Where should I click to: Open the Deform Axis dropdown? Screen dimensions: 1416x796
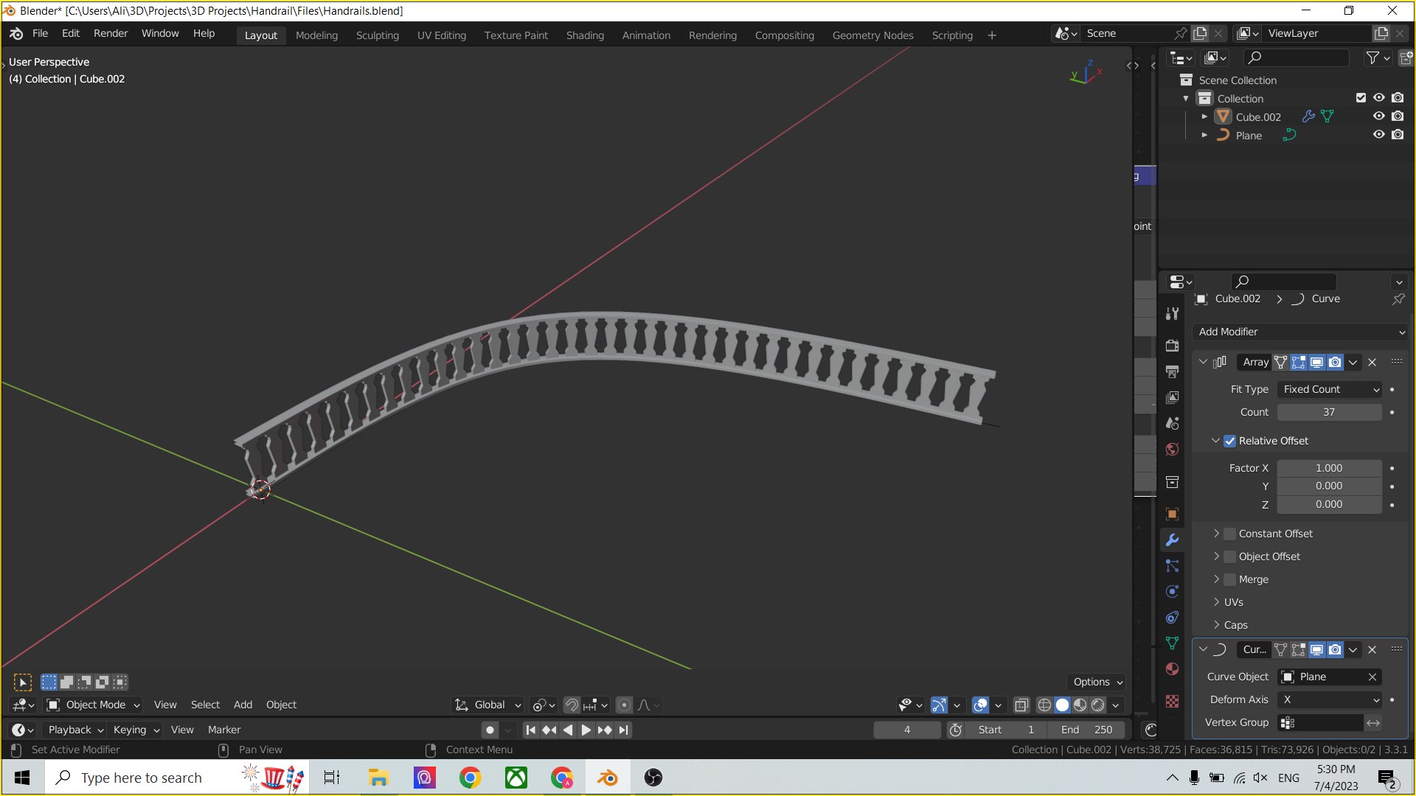pos(1330,699)
